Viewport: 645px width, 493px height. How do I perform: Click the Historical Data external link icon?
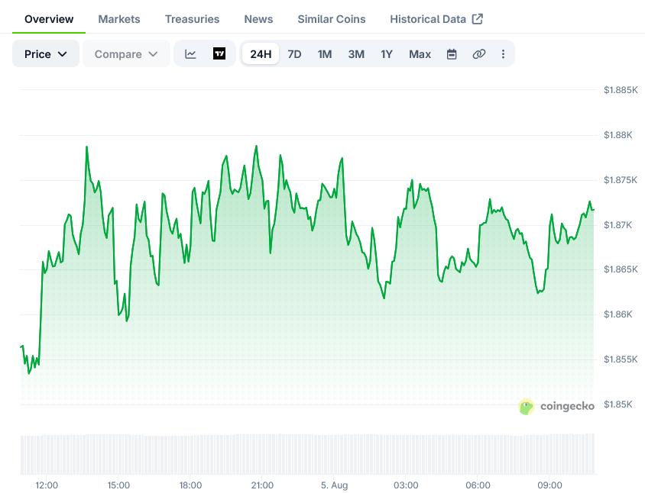477,19
